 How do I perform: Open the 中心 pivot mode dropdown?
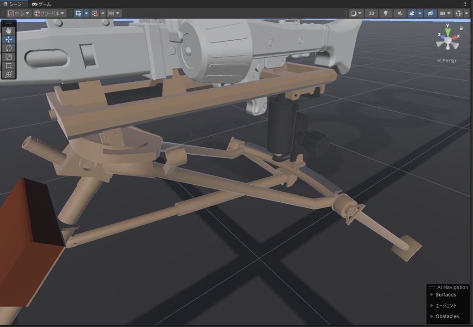click(x=19, y=13)
